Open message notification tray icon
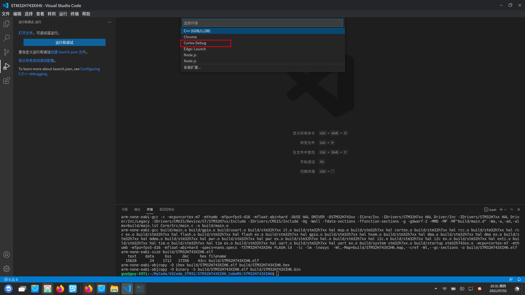525x295 pixels. pyautogui.click(x=471, y=289)
